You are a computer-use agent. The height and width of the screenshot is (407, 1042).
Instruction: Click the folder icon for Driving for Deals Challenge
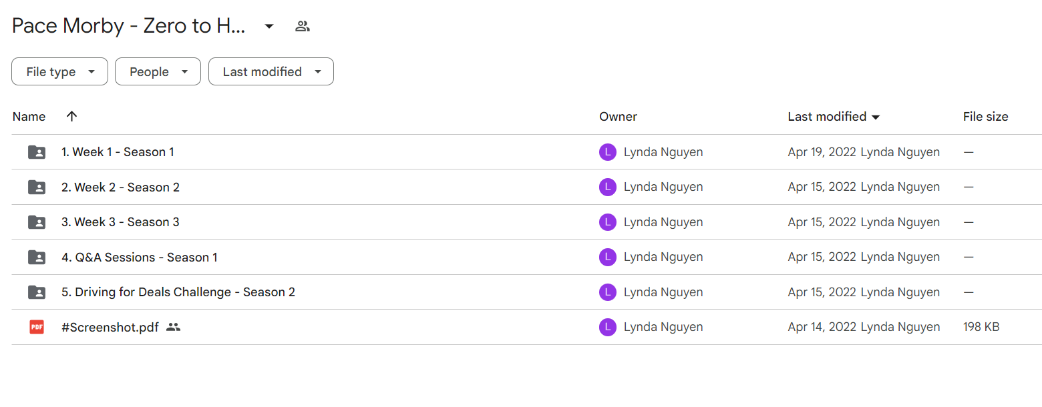(37, 292)
